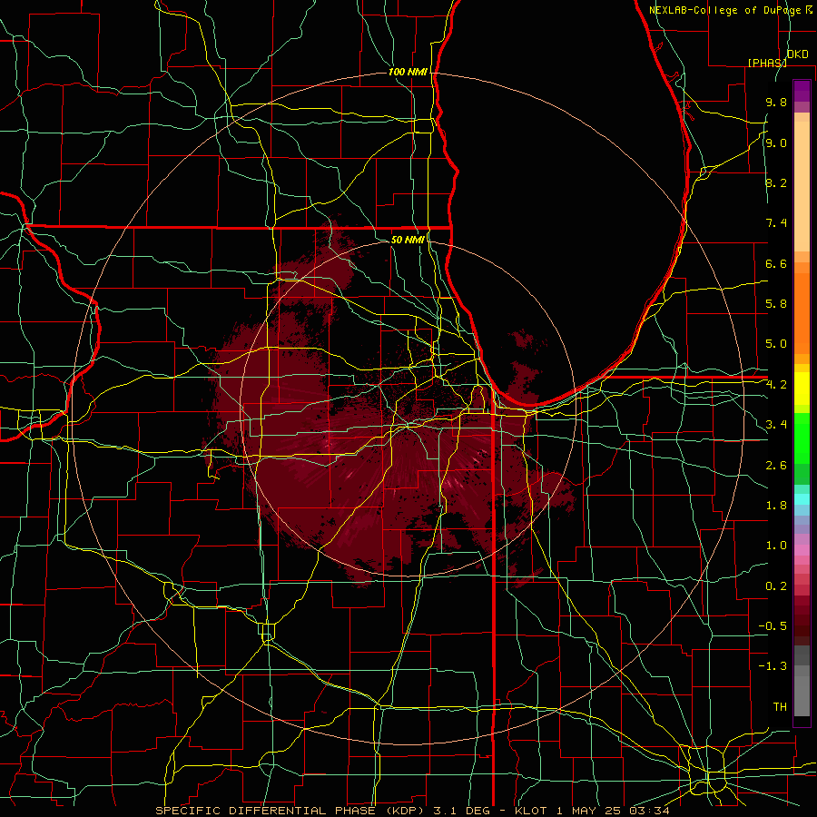Click the 9.0 legend value
817x817 pixels.
[776, 143]
